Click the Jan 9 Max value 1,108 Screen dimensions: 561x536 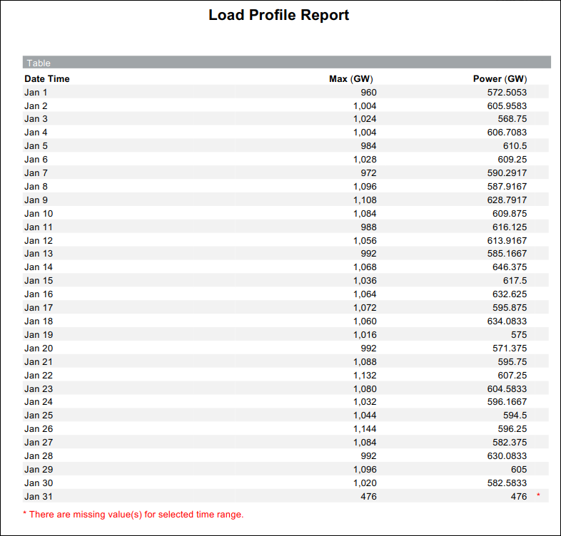tap(365, 200)
